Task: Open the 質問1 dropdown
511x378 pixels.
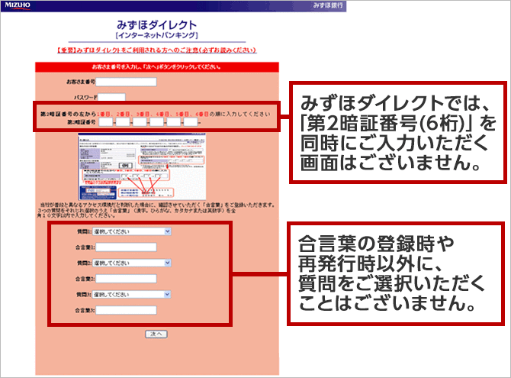Action: [x=132, y=231]
